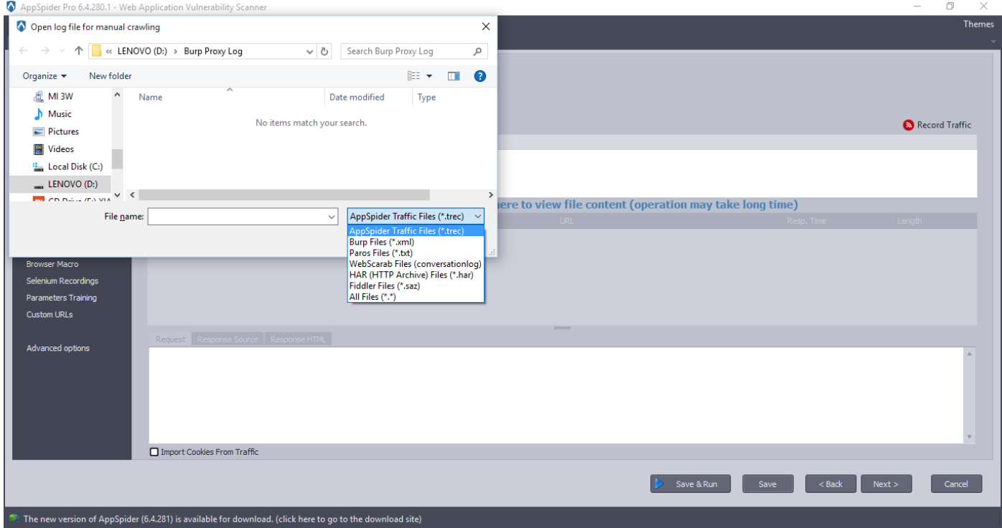Screen dimensions: 1002x528
Task: Click the response pane scroll down arrow
Action: 970,437
